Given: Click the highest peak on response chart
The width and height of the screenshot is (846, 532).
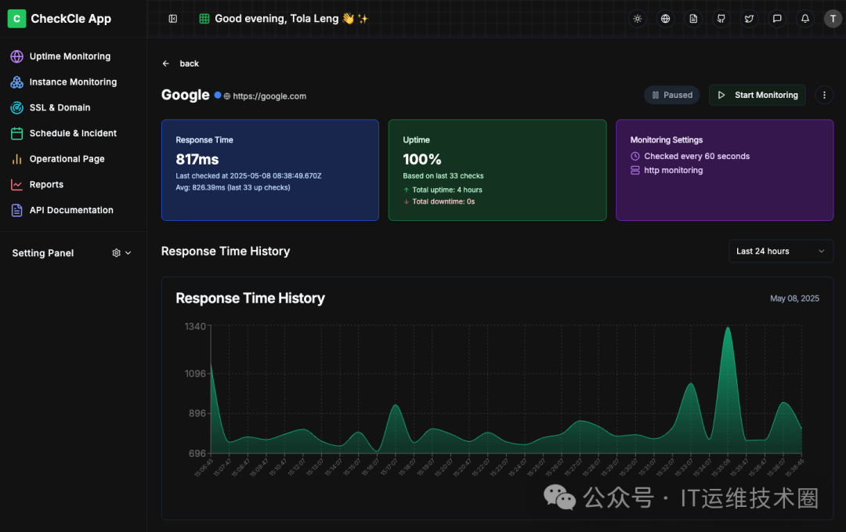Looking at the screenshot, I should click(728, 328).
